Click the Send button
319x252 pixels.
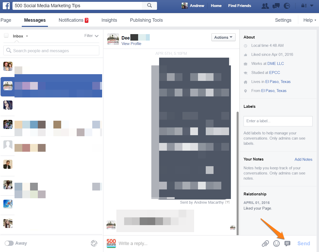pyautogui.click(x=304, y=243)
